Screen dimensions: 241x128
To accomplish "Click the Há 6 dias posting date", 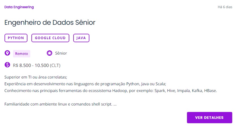I will tap(225, 7).
